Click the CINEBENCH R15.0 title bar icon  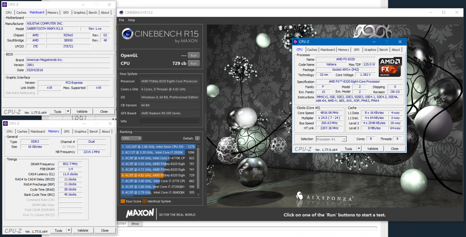click(121, 12)
